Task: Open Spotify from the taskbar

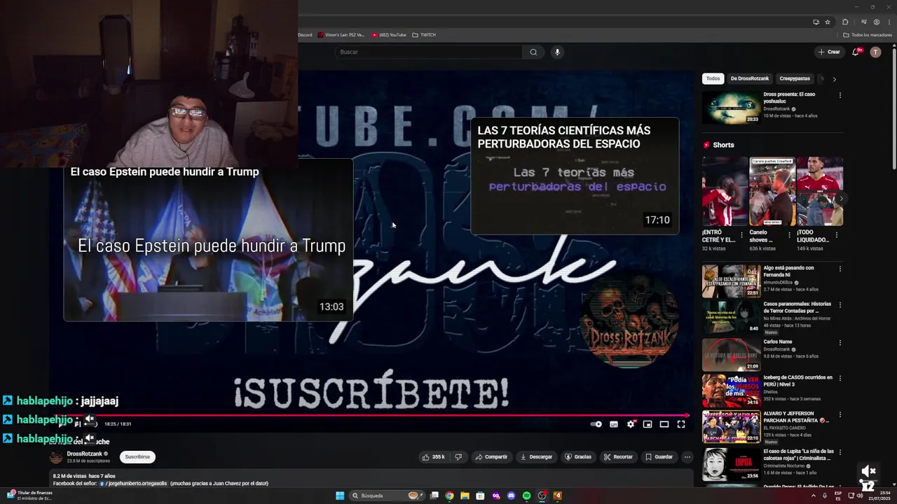Action: tap(526, 496)
